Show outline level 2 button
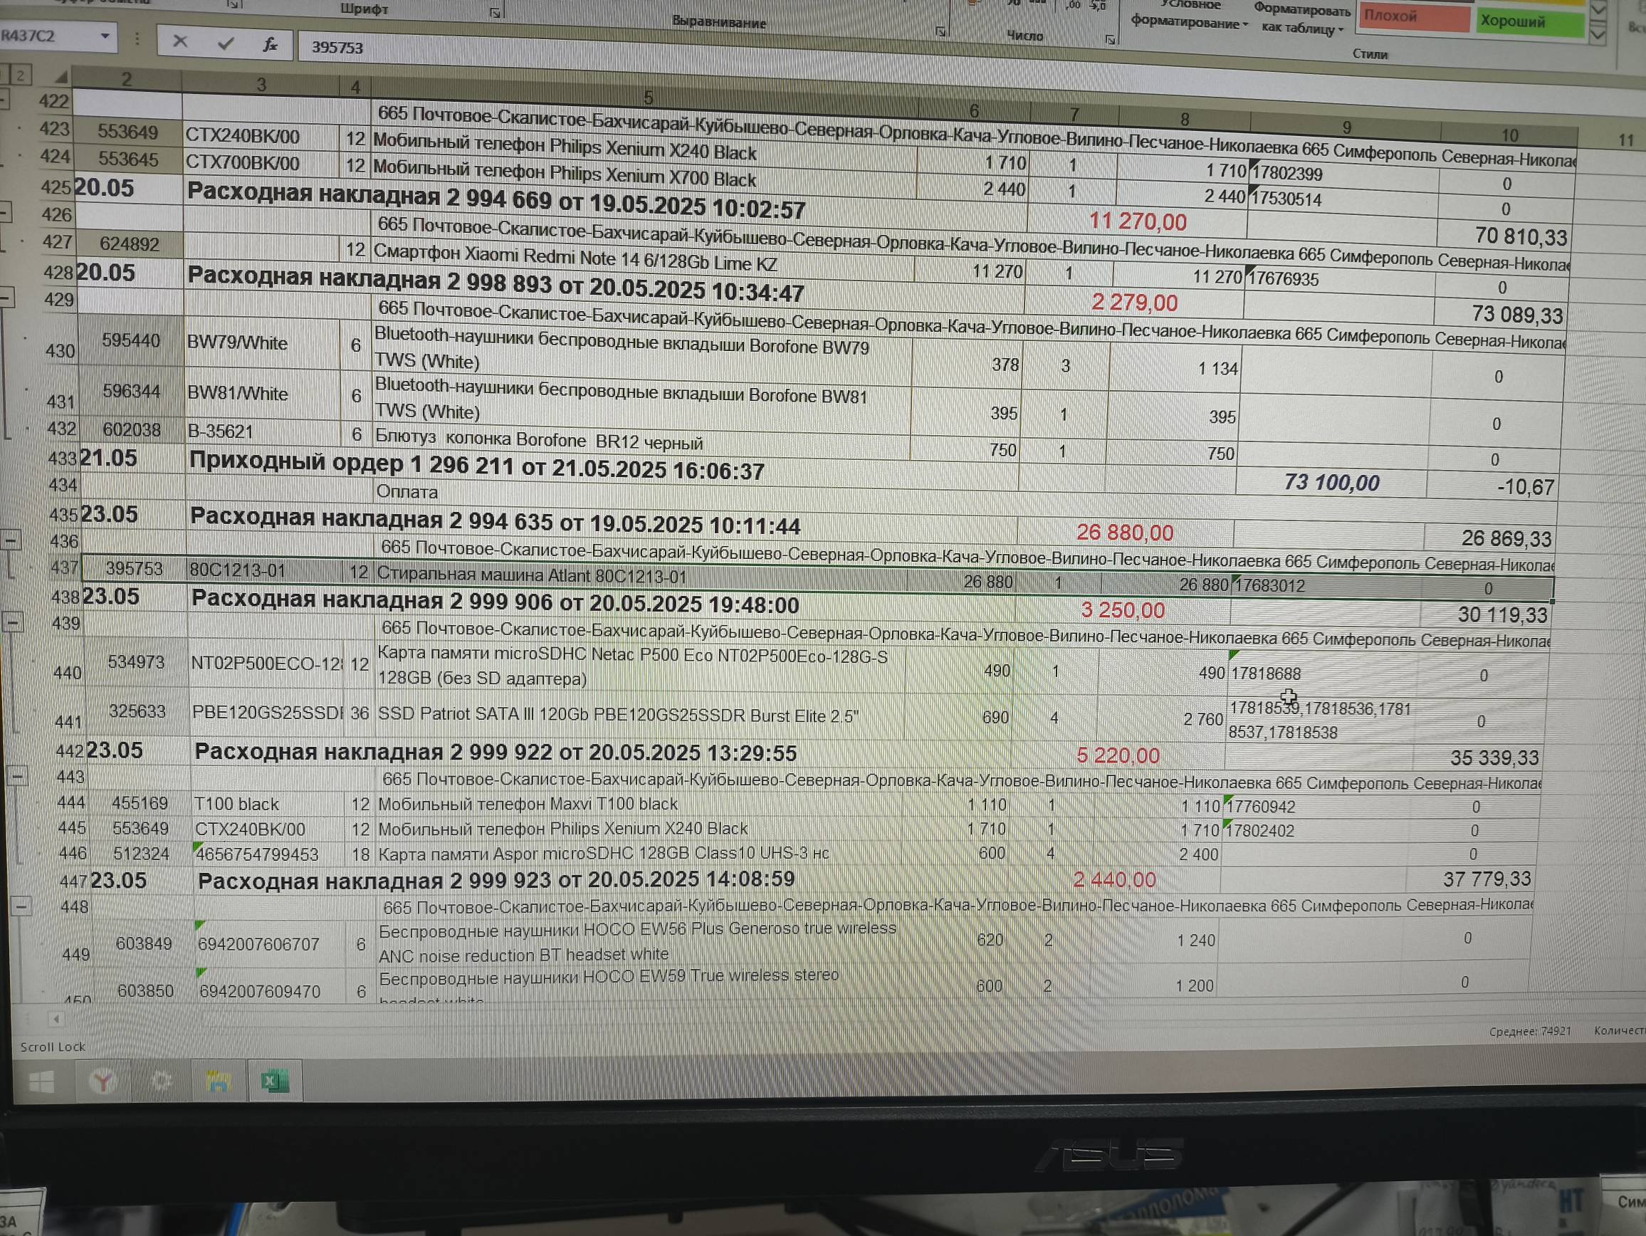Screen dimensions: 1646x1236 20,75
